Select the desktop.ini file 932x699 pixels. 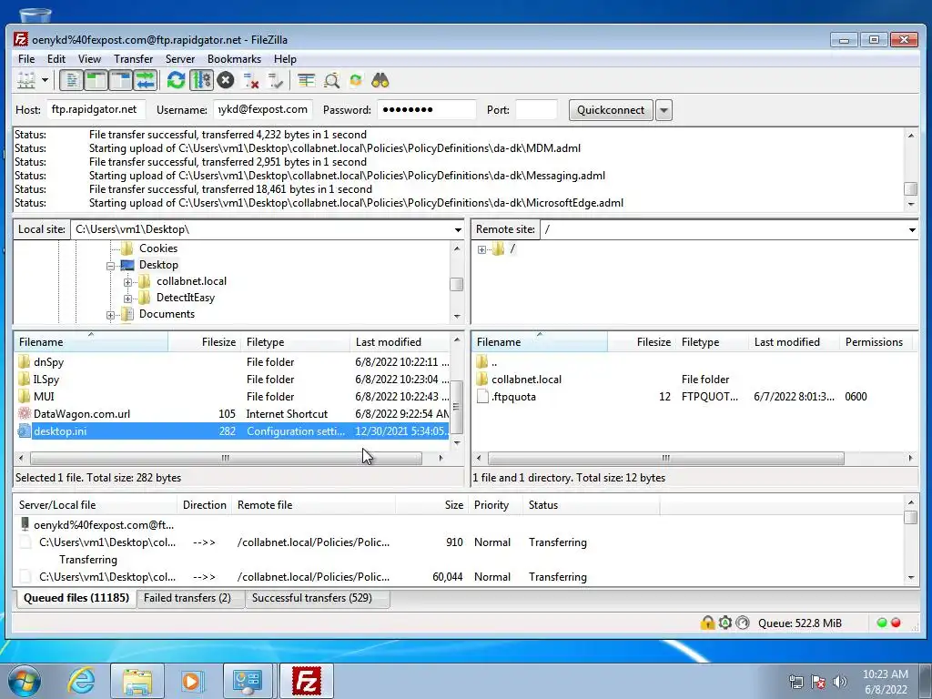[232, 431]
